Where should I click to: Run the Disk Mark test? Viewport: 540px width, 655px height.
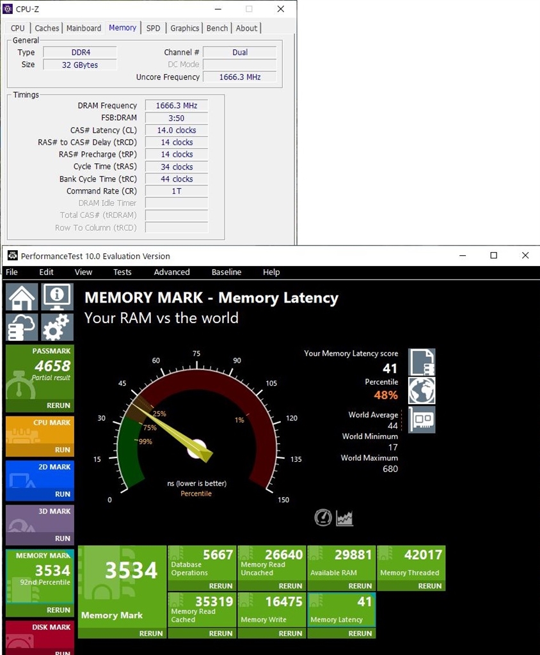click(x=63, y=652)
